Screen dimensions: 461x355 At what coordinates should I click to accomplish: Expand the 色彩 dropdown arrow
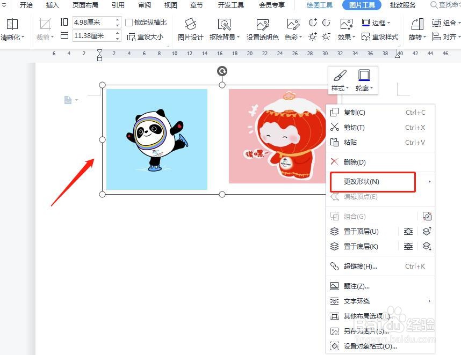click(x=300, y=38)
